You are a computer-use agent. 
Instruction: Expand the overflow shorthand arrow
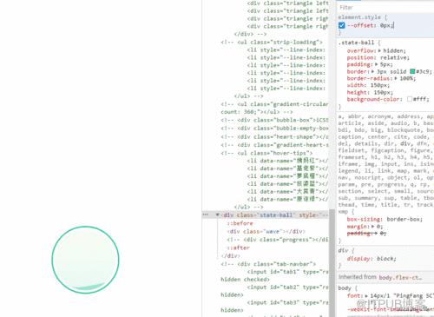click(x=379, y=50)
